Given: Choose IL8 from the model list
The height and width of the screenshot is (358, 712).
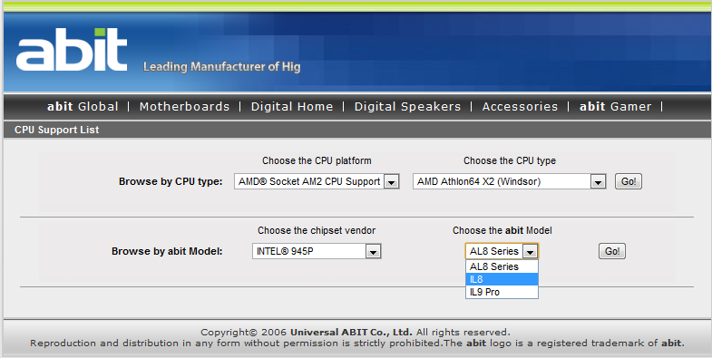Looking at the screenshot, I should 502,279.
